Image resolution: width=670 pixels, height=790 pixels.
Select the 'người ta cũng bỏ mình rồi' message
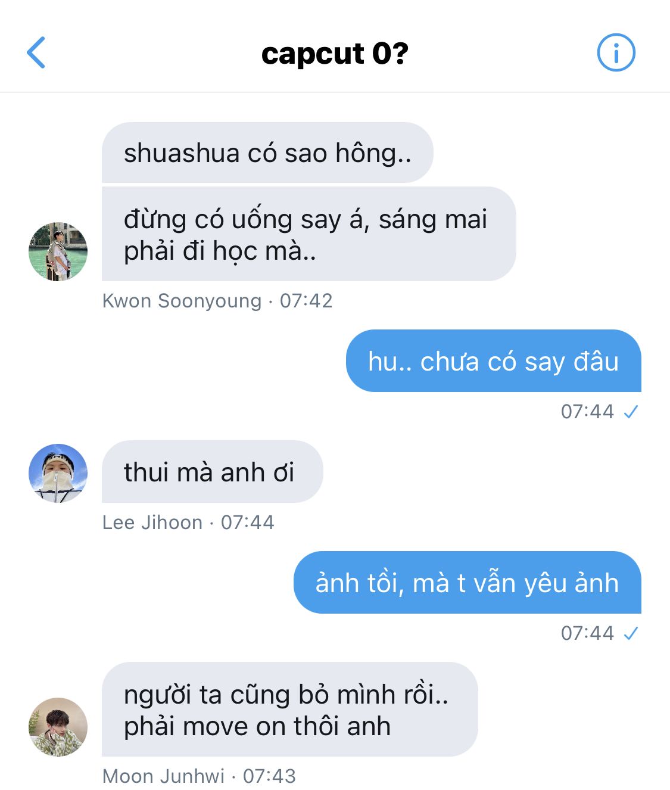click(289, 709)
